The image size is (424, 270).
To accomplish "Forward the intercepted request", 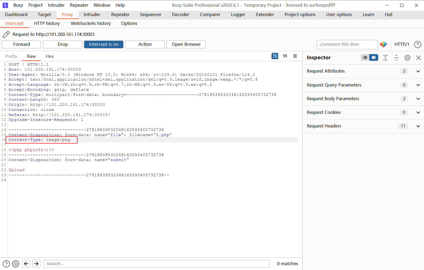I will tap(21, 44).
